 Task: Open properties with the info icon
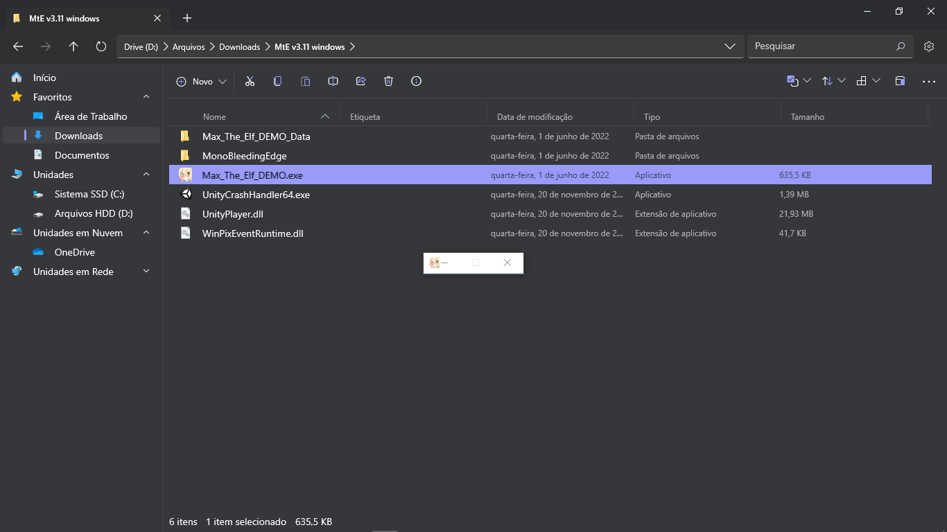click(416, 81)
